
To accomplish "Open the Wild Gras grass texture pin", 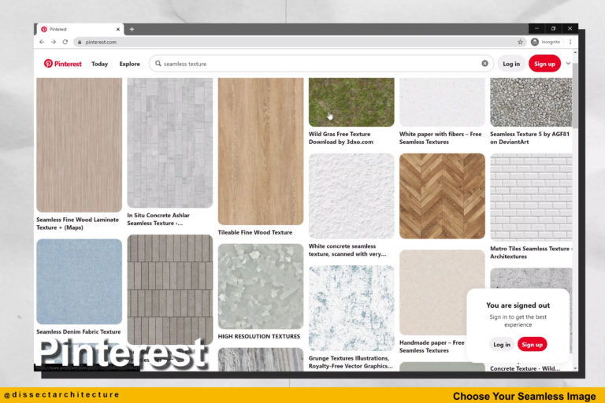I will pos(351,102).
